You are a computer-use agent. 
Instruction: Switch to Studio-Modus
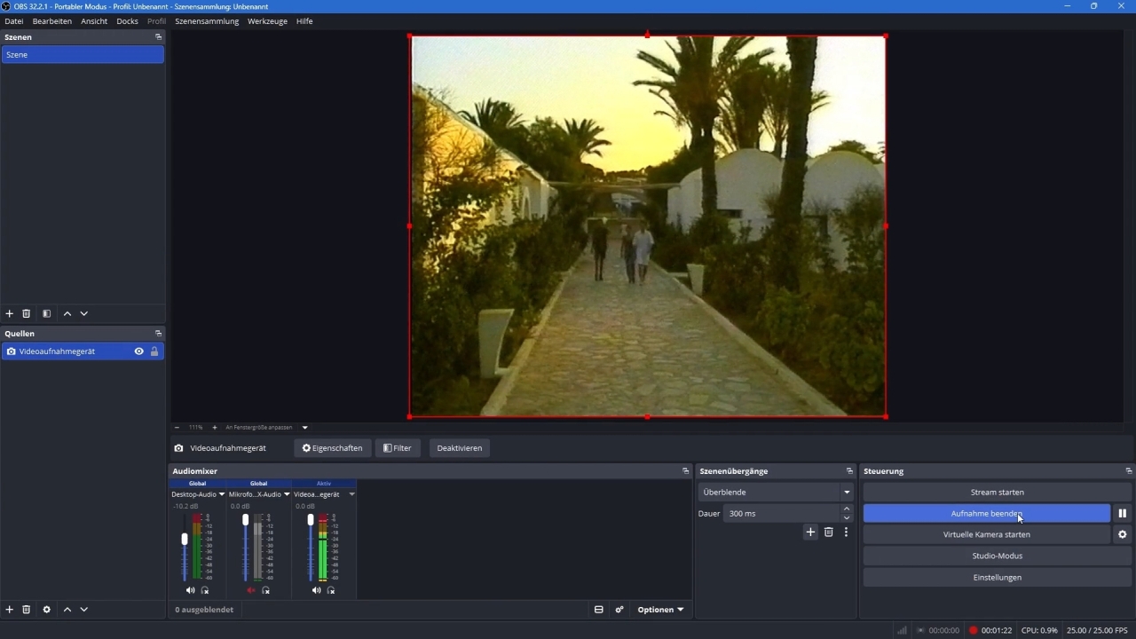tap(998, 556)
